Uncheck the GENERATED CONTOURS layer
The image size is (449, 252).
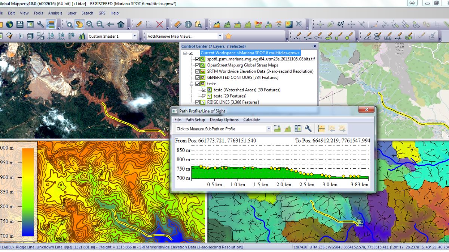(x=197, y=77)
